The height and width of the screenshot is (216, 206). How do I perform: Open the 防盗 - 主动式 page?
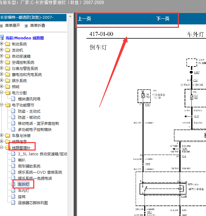(29, 111)
